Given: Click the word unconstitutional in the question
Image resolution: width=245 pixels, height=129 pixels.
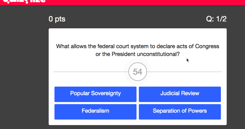Looking at the screenshot, I should [158, 54].
